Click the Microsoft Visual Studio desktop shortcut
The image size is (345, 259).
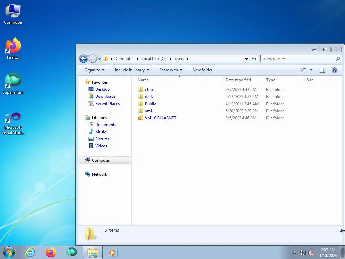(x=13, y=123)
